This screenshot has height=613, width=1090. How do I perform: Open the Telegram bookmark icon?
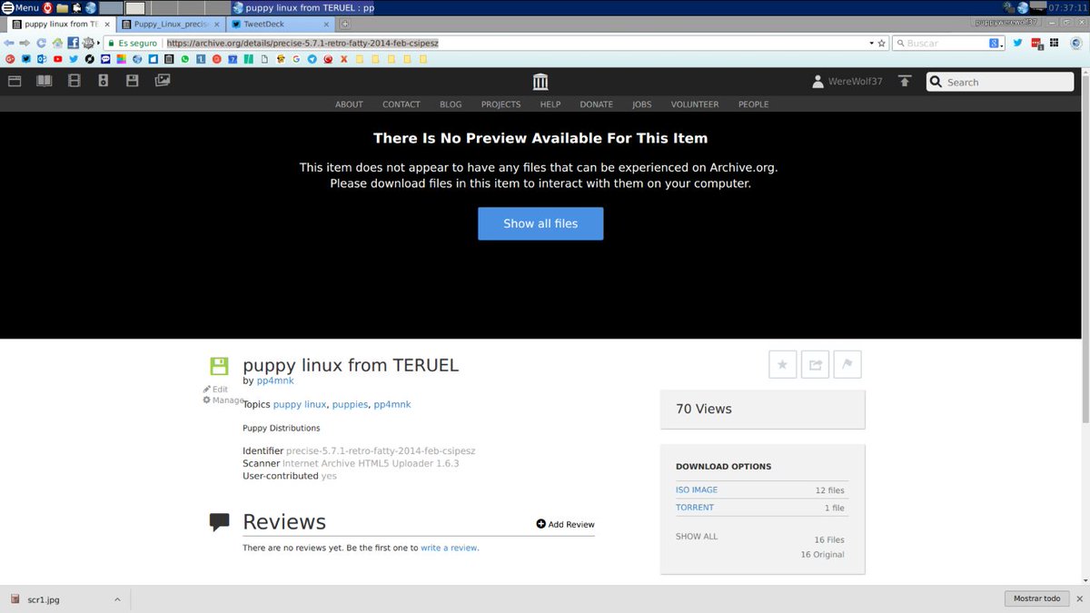point(312,59)
